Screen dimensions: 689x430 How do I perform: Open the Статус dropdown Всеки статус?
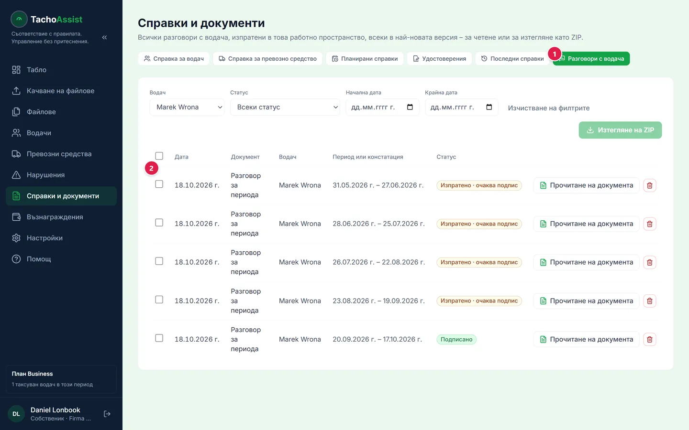point(285,107)
